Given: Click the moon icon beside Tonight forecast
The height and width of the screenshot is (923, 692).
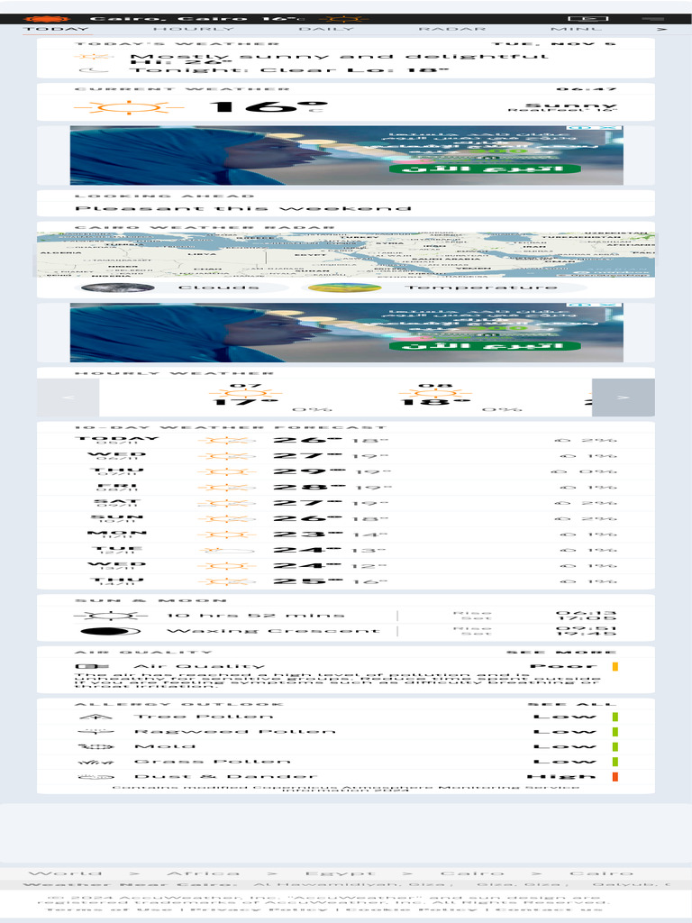Looking at the screenshot, I should pyautogui.click(x=94, y=70).
